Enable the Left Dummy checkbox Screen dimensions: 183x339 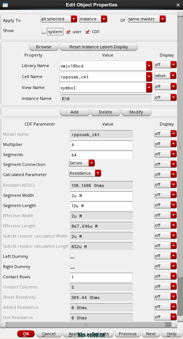point(73,256)
